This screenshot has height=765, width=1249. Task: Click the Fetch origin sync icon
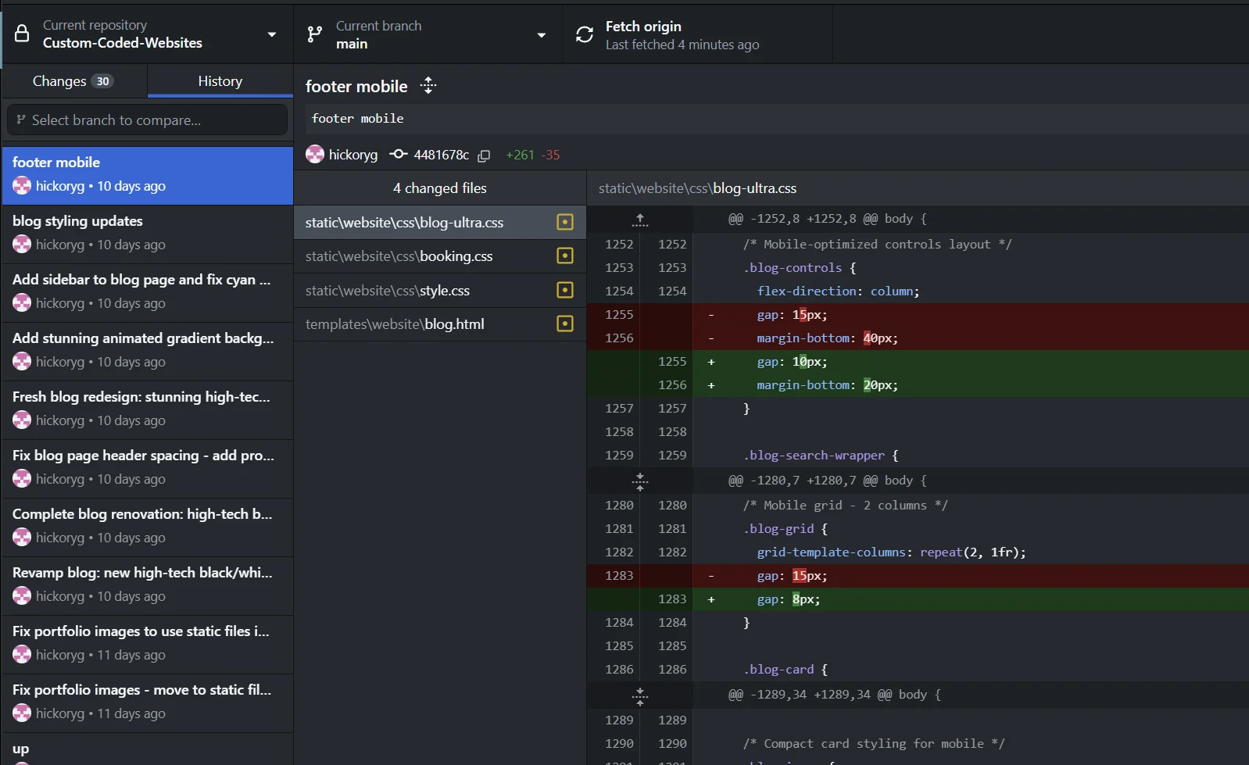585,34
